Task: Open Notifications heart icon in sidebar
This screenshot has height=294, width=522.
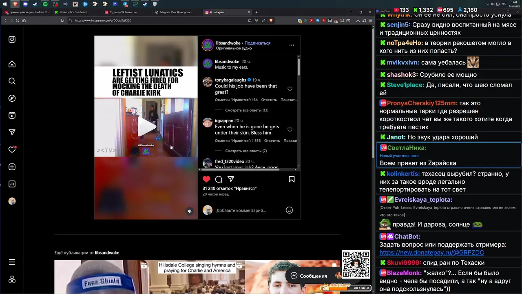Action: (x=12, y=149)
